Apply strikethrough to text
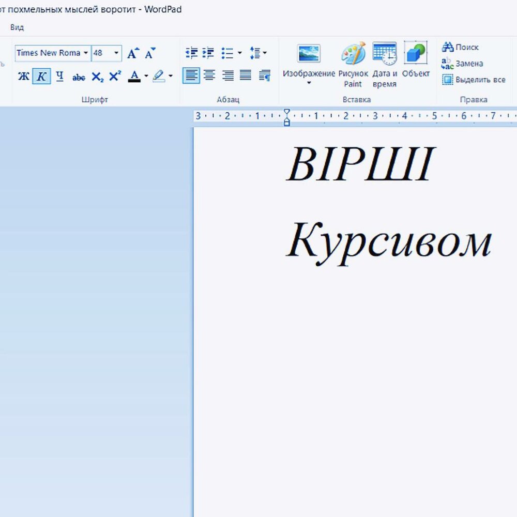The image size is (517, 517). coord(79,77)
